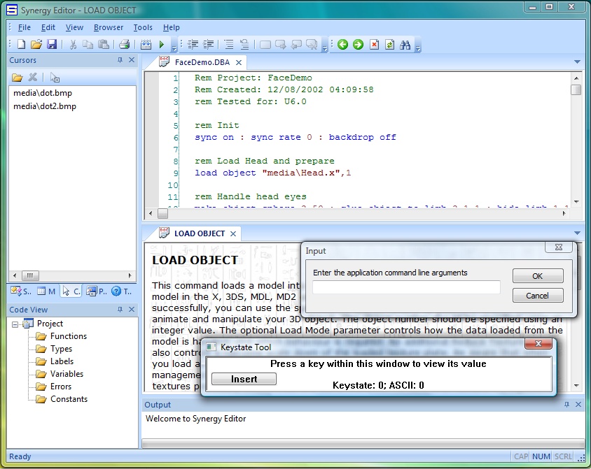Delete the selected cursor with the X icon
This screenshot has height=469, width=591.
point(33,77)
